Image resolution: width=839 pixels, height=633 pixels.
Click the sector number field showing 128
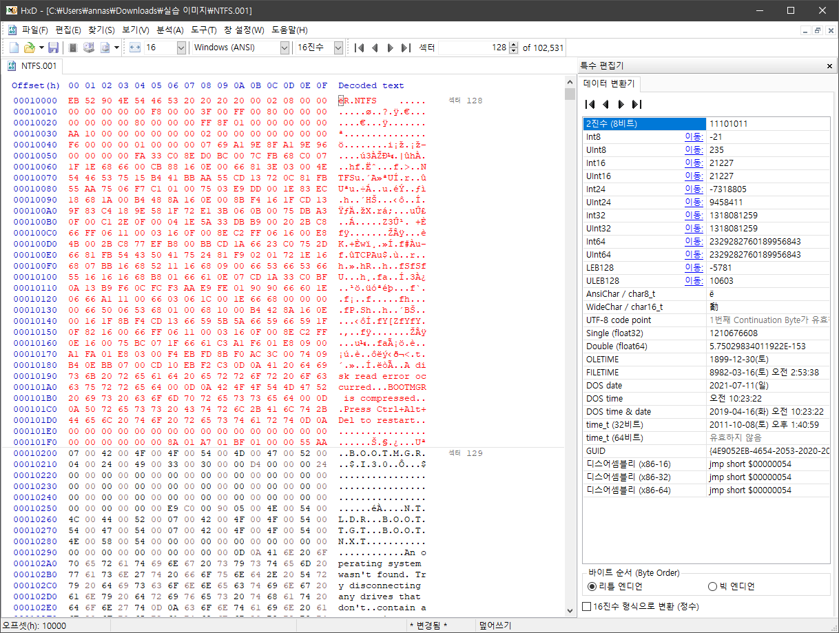click(x=473, y=48)
